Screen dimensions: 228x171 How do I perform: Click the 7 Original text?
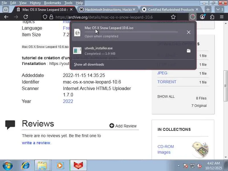(199, 106)
